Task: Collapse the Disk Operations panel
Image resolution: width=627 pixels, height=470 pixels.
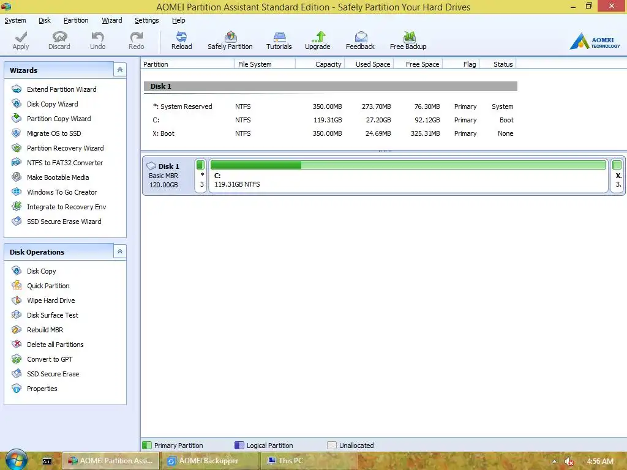Action: [x=119, y=252]
